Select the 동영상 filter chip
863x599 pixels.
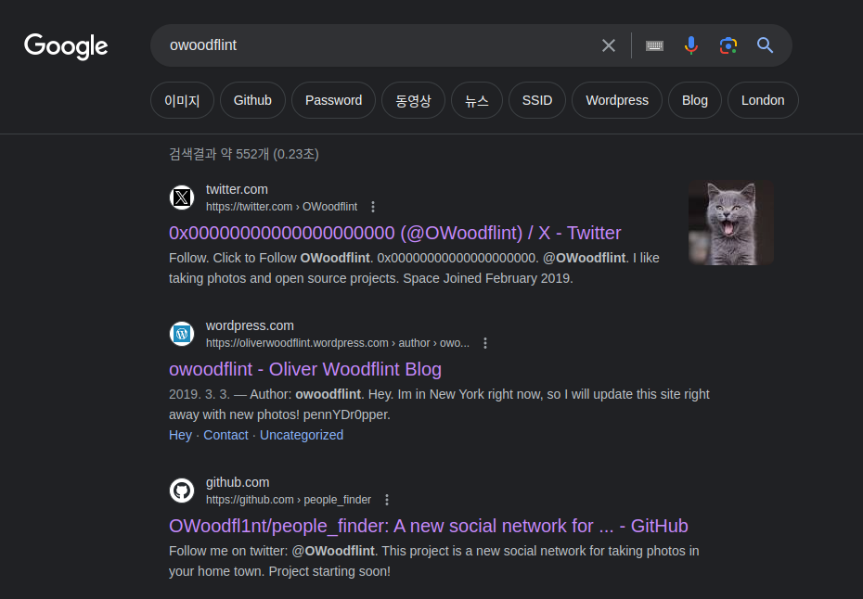point(413,100)
